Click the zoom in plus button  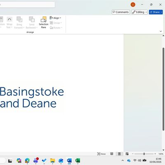pyautogui.click(x=155, y=154)
